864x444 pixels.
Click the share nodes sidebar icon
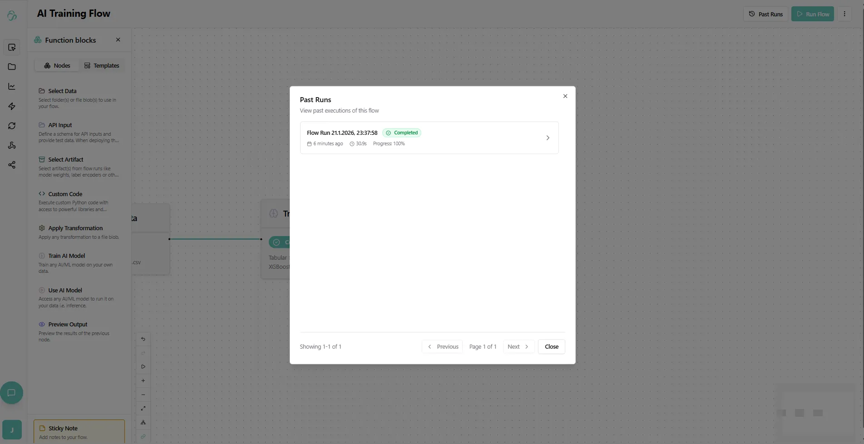pyautogui.click(x=12, y=165)
